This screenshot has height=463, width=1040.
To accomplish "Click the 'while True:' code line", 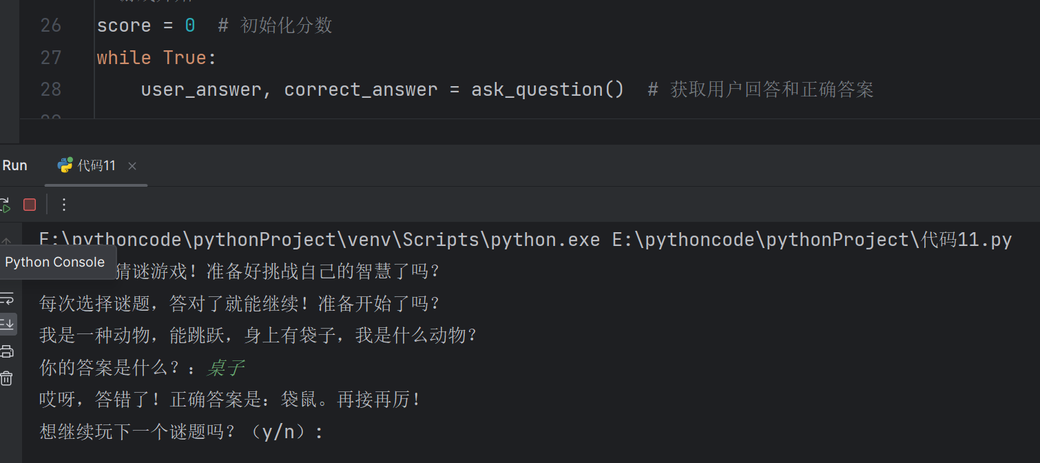I will click(x=156, y=58).
